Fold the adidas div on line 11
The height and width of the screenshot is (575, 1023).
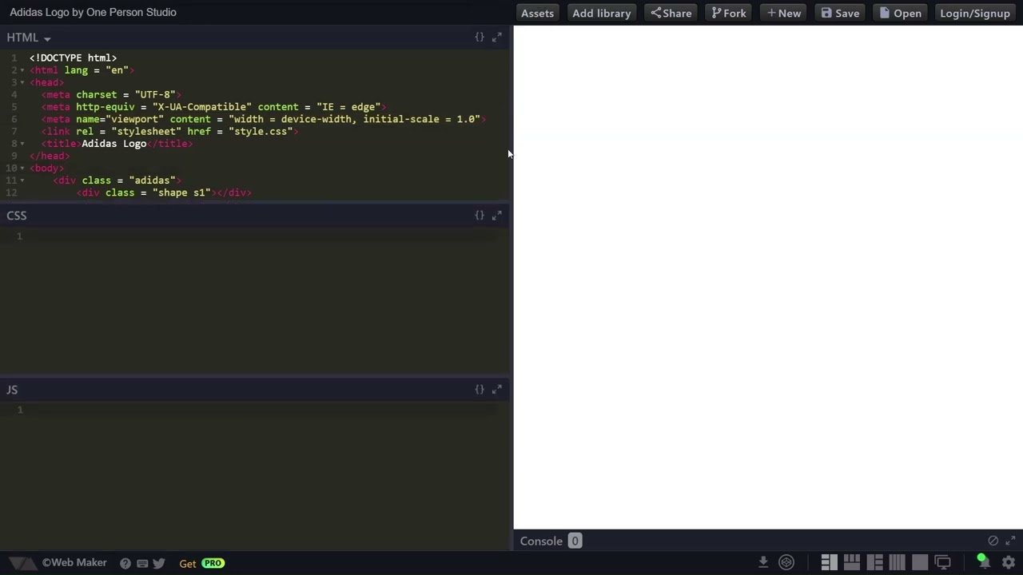coord(22,180)
